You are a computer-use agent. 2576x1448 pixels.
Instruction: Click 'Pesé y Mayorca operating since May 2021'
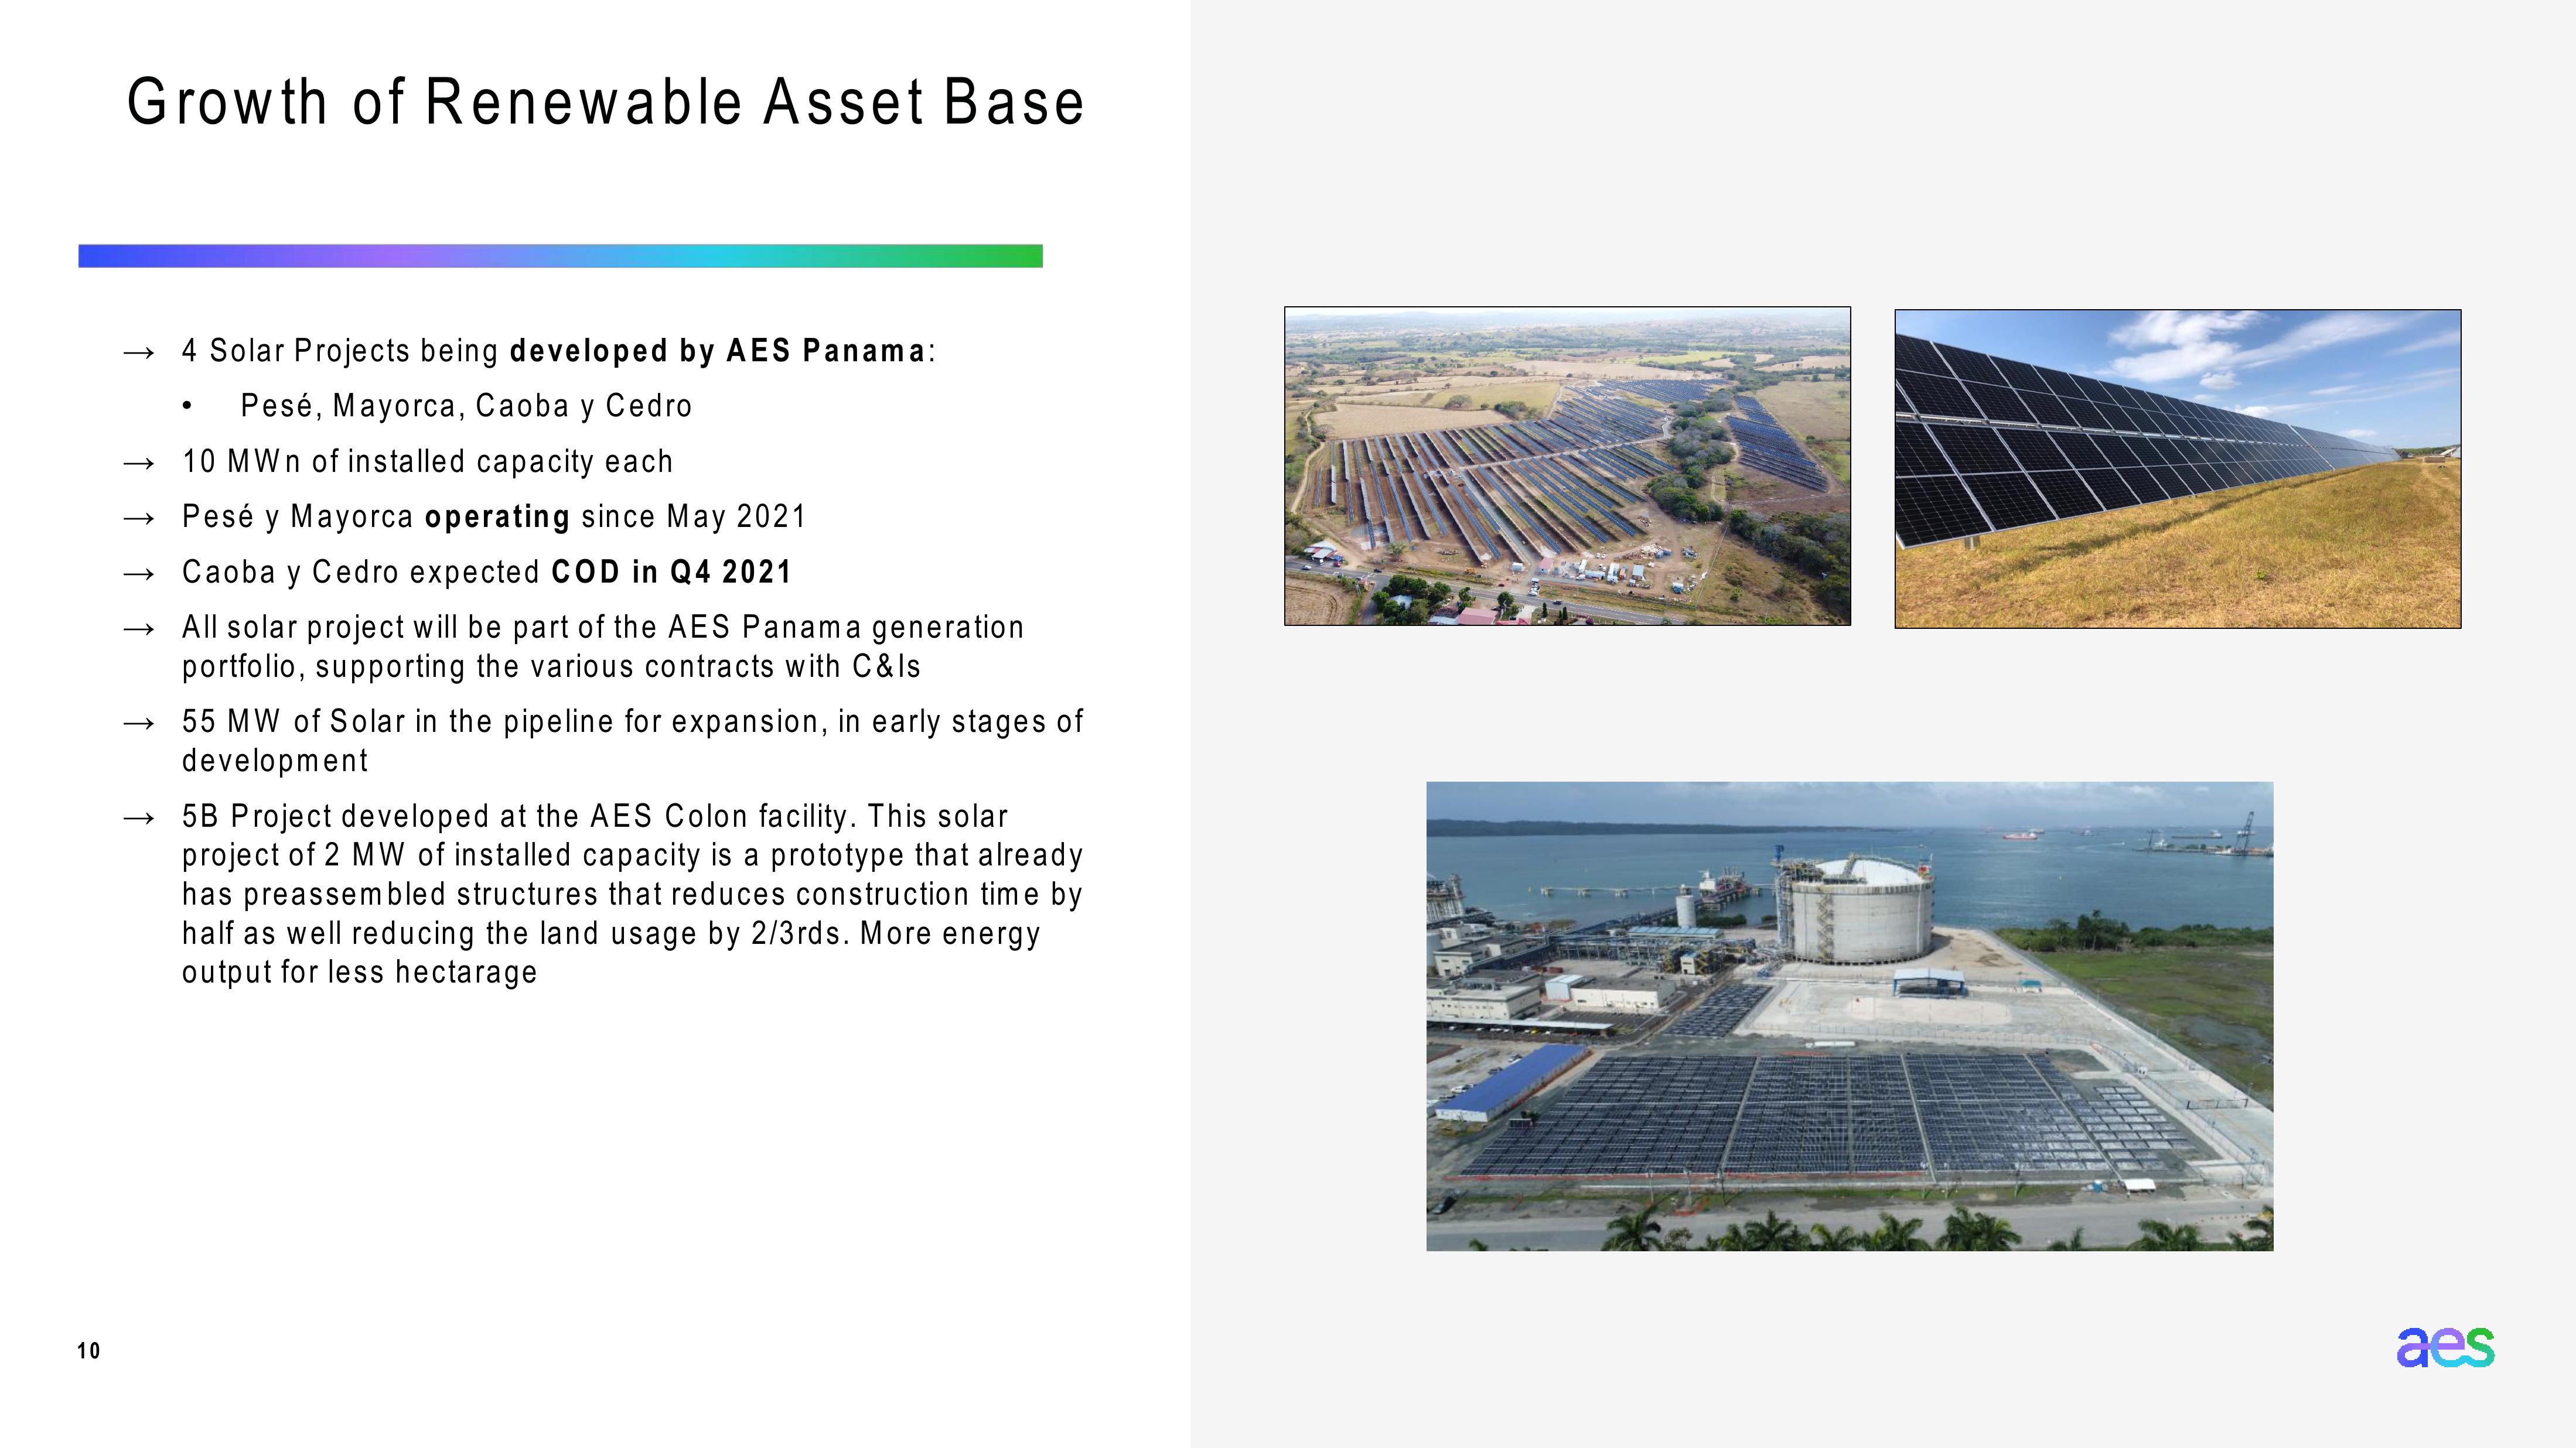pyautogui.click(x=494, y=516)
